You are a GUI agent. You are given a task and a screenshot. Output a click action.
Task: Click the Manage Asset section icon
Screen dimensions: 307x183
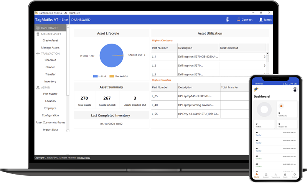click(38, 34)
